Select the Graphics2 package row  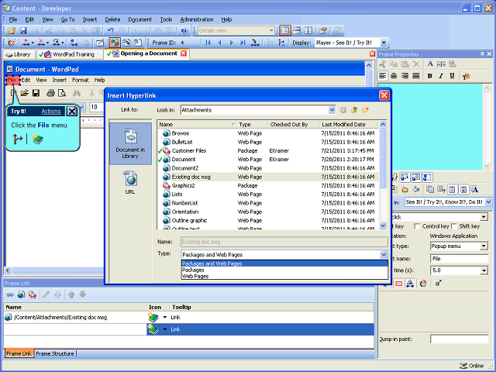[268, 186]
